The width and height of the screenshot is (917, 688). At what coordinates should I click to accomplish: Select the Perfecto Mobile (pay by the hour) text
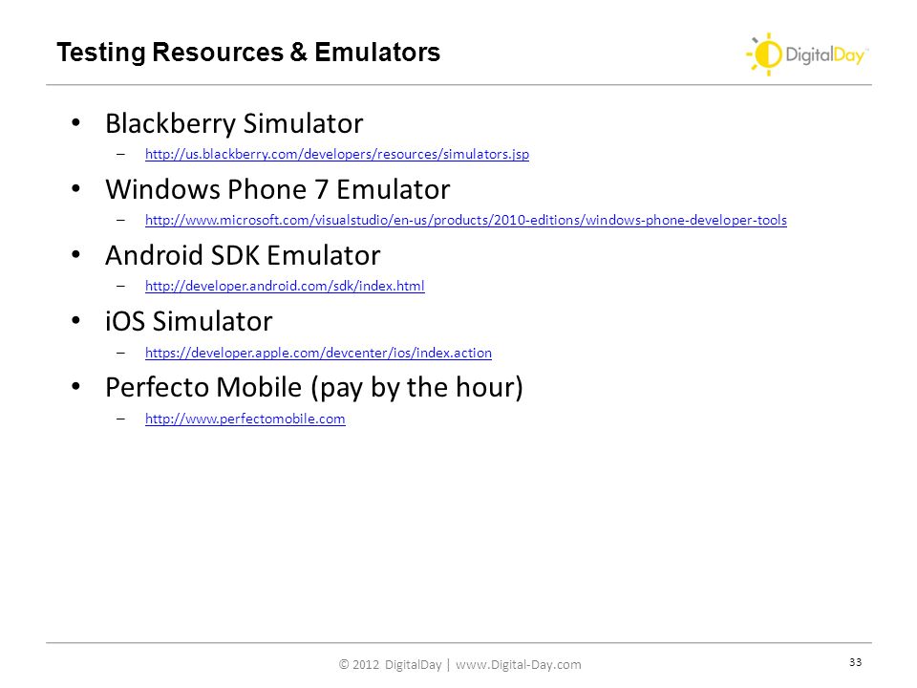coord(314,388)
